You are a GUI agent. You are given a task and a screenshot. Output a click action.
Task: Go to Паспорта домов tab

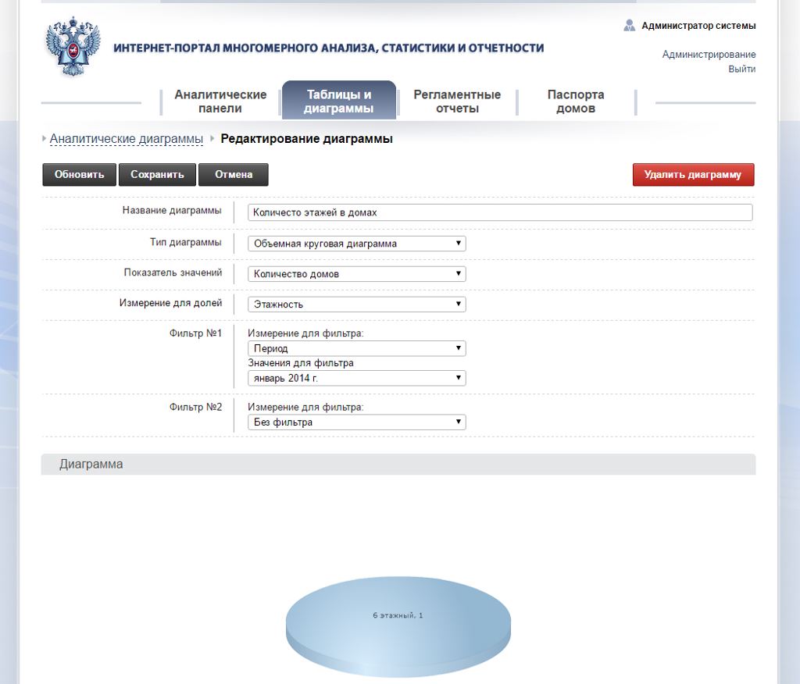point(576,102)
